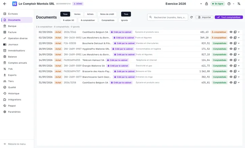Viewport: 245px width, 148px height.
Task: Filter documents by Notes de crédit
Action: tap(107, 14)
